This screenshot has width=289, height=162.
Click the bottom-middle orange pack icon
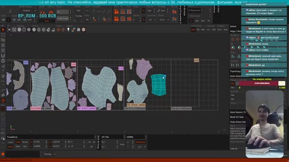(x=123, y=19)
